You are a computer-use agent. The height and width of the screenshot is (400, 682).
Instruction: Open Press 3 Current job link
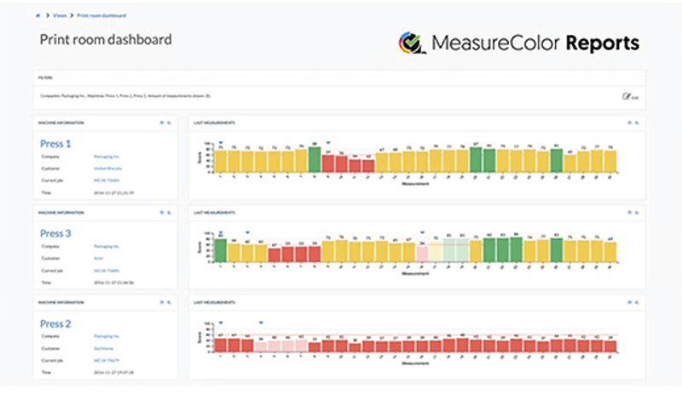coord(107,271)
